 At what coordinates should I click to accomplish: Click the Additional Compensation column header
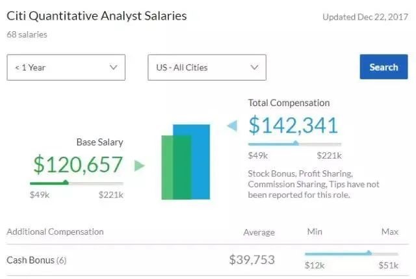click(x=55, y=232)
